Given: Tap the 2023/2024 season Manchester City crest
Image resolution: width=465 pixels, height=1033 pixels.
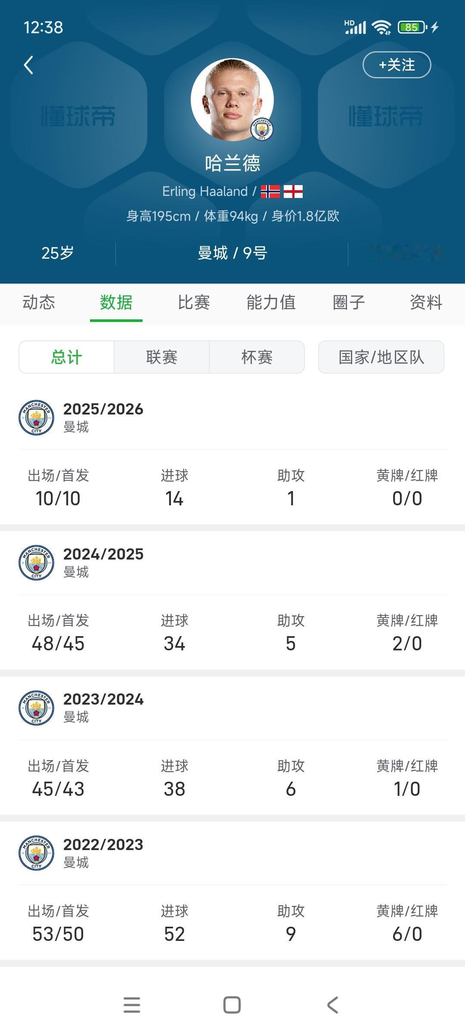Looking at the screenshot, I should click(x=37, y=708).
